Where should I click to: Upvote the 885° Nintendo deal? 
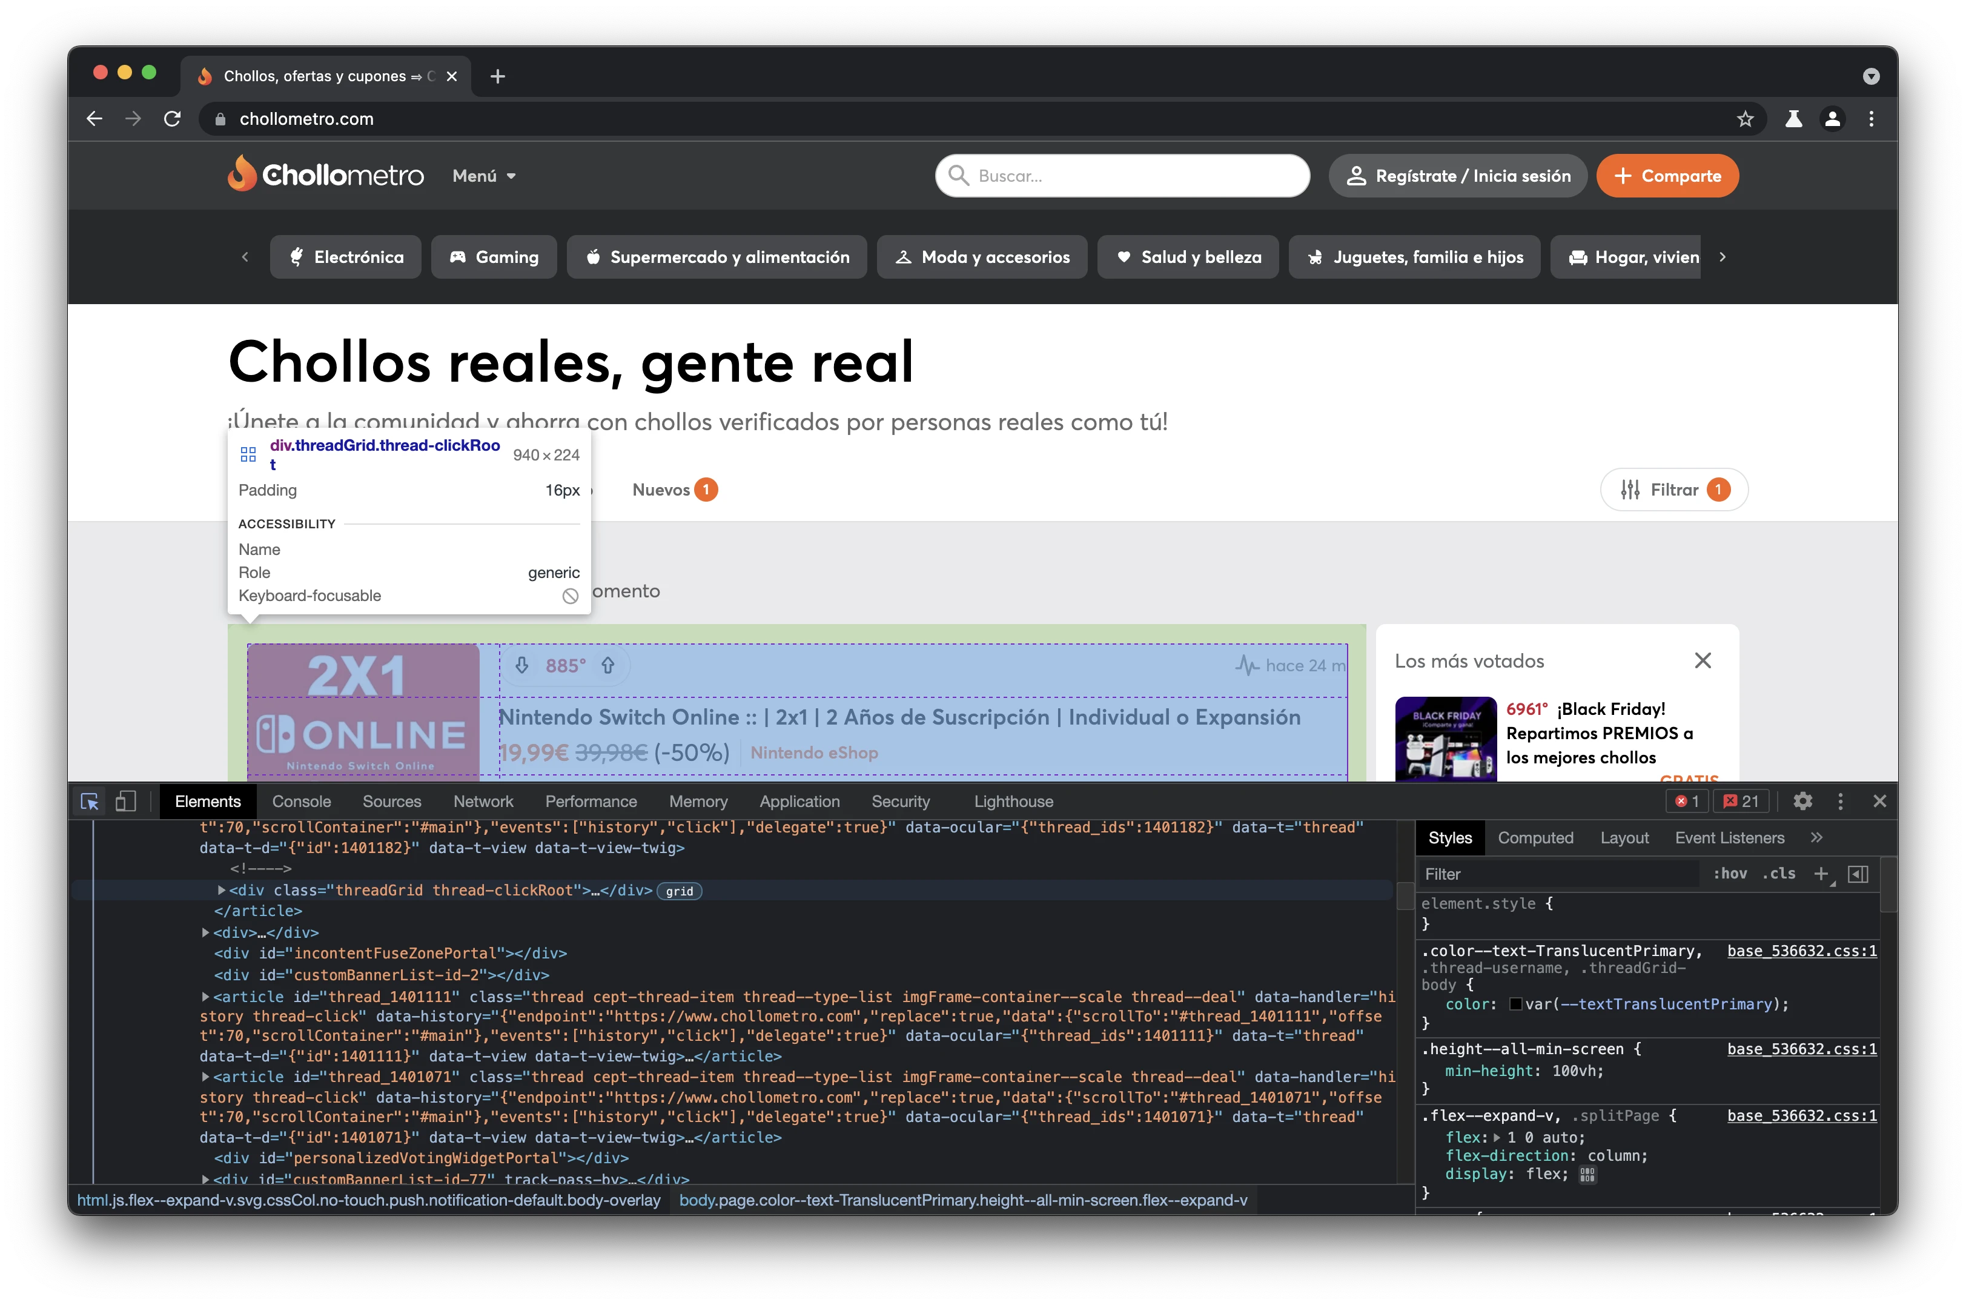tap(608, 666)
